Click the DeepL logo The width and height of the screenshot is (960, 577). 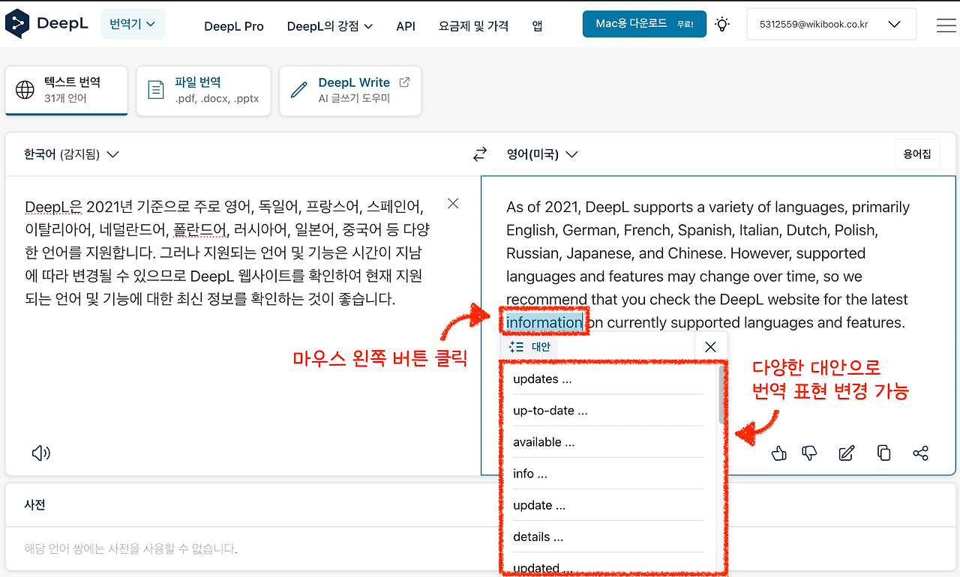tap(46, 24)
